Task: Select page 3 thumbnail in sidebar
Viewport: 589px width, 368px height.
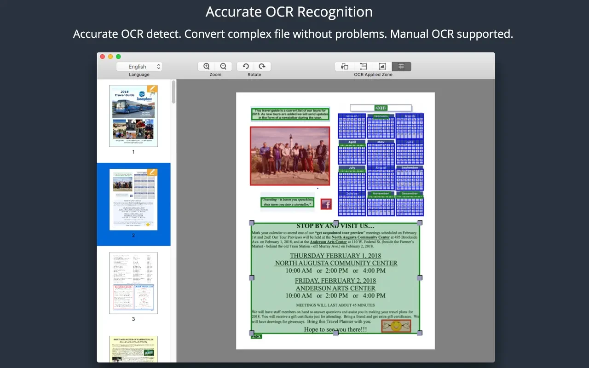Action: tap(133, 283)
